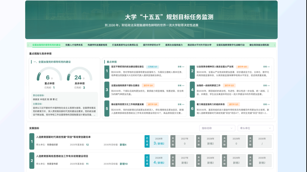Screen dimensions: 307x172
Task: Click number 1 block of 入选教育部新时代高校党建 indicator
Action: click(x=32, y=141)
